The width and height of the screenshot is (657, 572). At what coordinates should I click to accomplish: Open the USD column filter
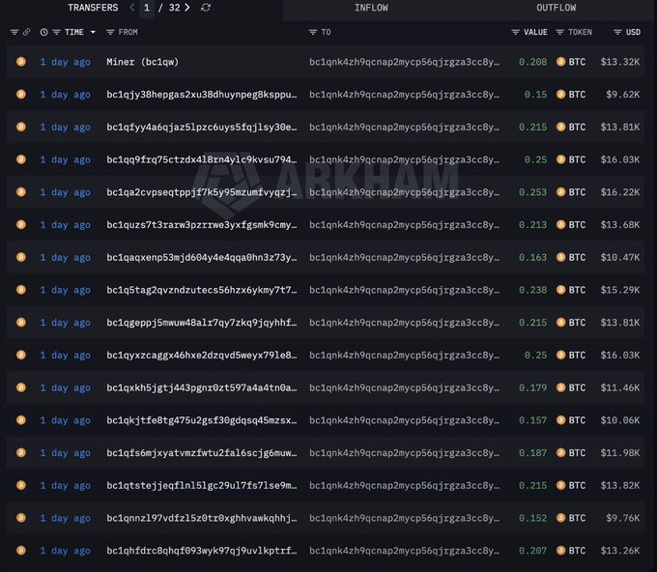617,32
